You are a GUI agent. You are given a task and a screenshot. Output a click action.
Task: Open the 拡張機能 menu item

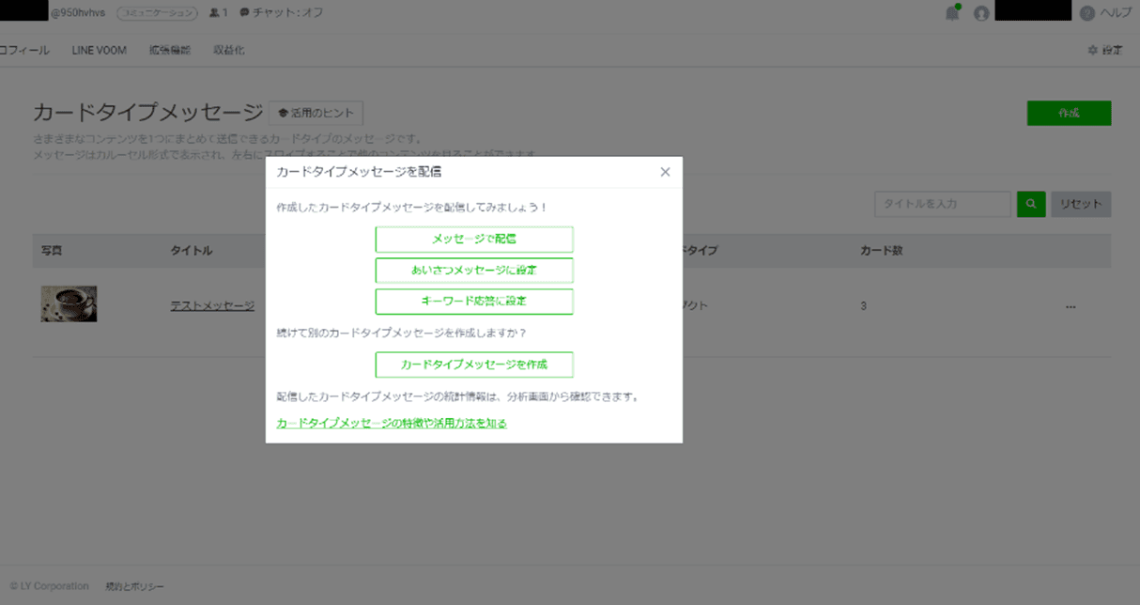169,50
